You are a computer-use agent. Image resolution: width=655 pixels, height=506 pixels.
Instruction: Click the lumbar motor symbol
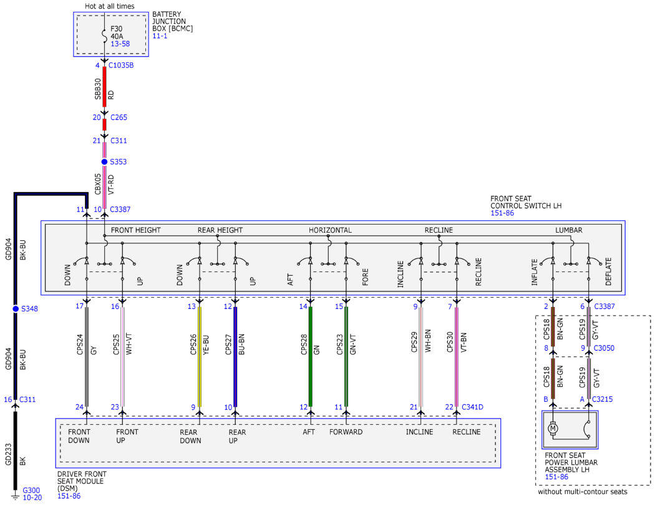pyautogui.click(x=553, y=428)
